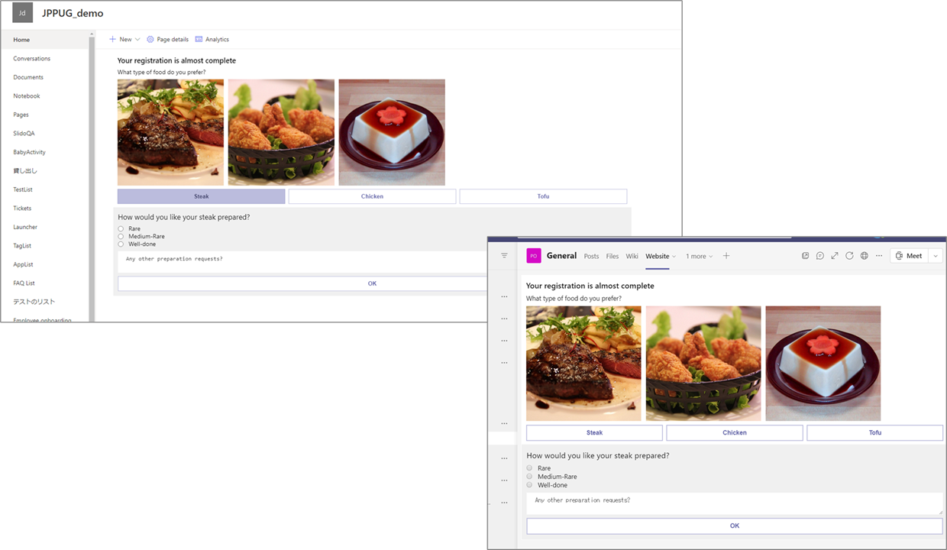Screen dimensions: 947x550
Task: Select Well-done radio button in SharePoint page
Action: point(121,244)
